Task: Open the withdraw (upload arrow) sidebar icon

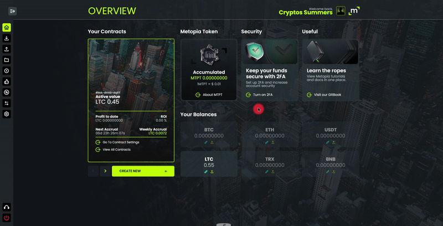Action: 7,49
